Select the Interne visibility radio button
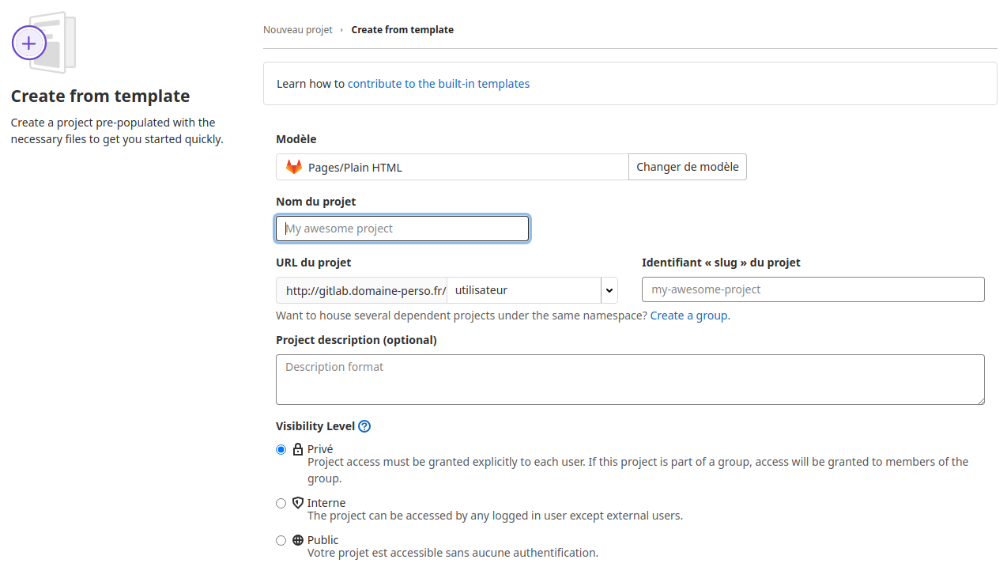 (x=281, y=503)
